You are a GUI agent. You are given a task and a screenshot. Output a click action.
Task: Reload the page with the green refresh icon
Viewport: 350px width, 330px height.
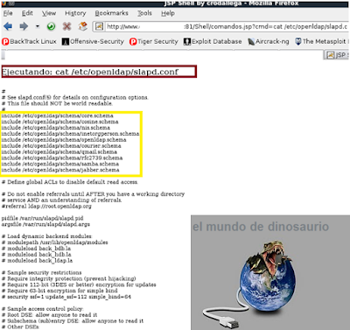(51, 26)
